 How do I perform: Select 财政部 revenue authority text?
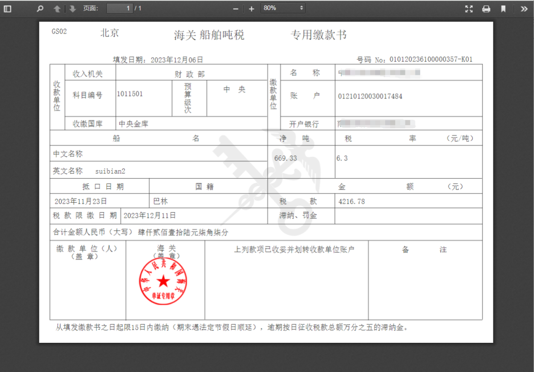tap(190, 74)
